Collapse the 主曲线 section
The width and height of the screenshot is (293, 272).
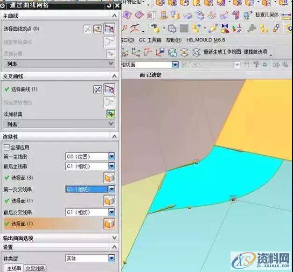[x=114, y=16]
